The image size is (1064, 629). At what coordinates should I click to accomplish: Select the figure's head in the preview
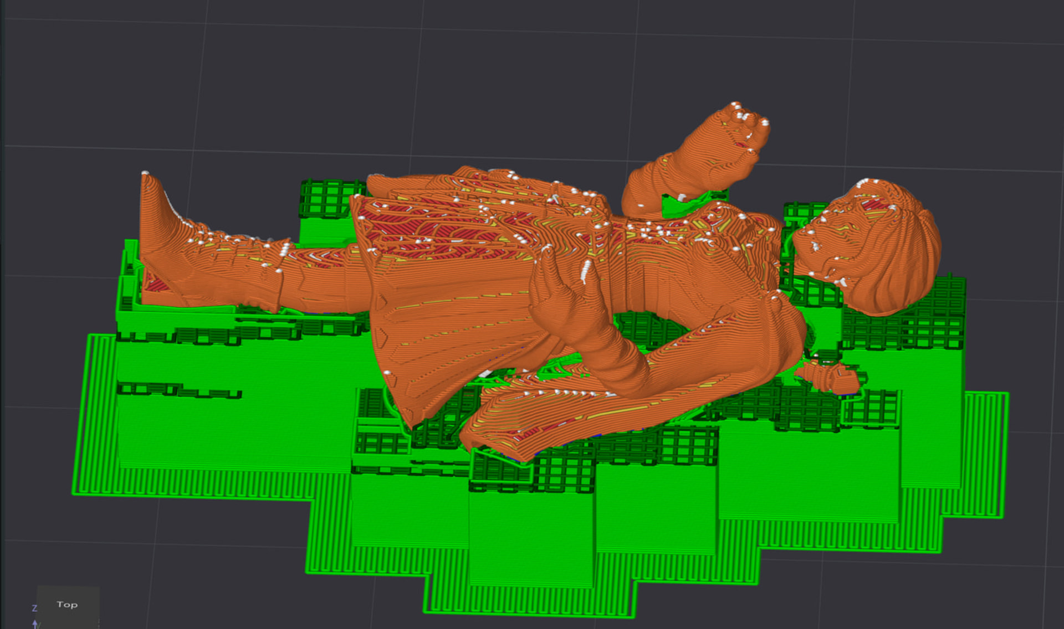coord(867,246)
